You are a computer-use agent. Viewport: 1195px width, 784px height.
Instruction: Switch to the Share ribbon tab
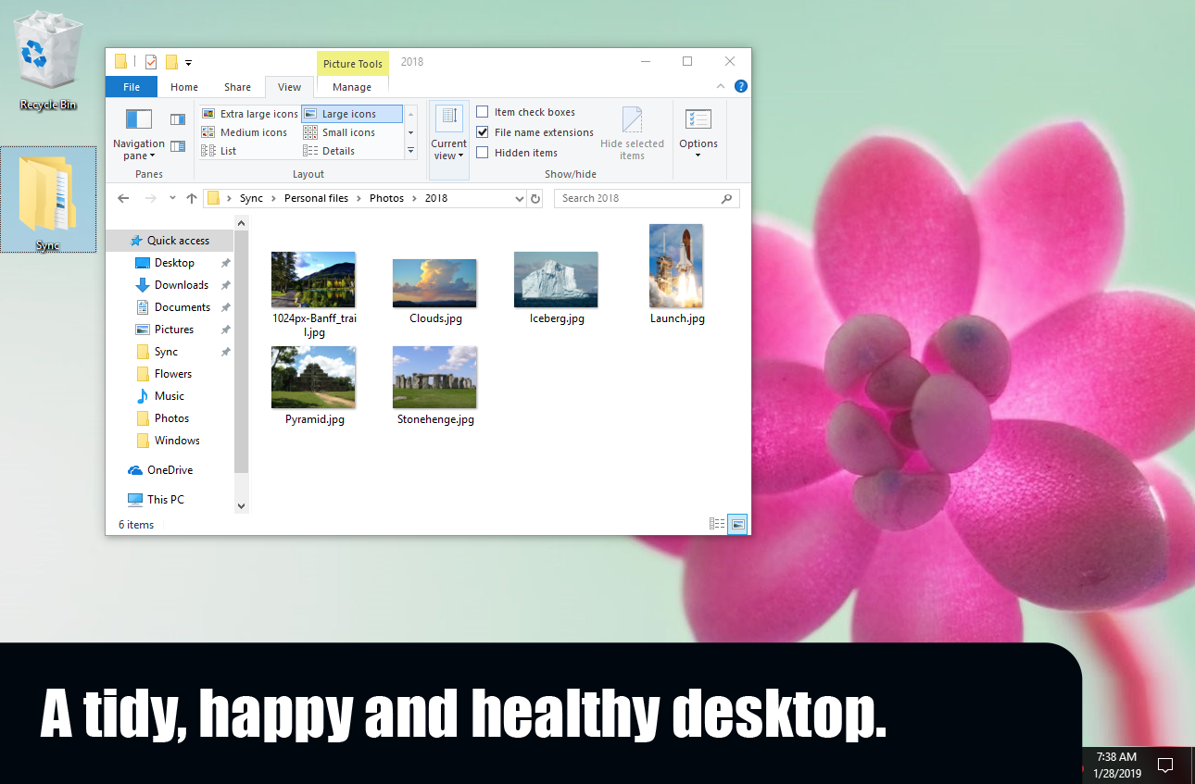pyautogui.click(x=237, y=86)
